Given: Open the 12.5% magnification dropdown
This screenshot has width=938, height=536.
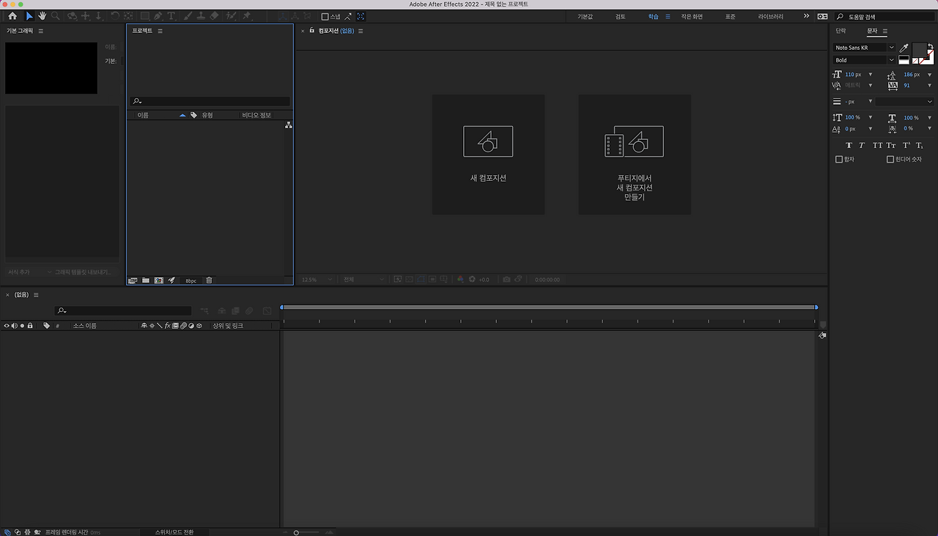Looking at the screenshot, I should [x=317, y=280].
